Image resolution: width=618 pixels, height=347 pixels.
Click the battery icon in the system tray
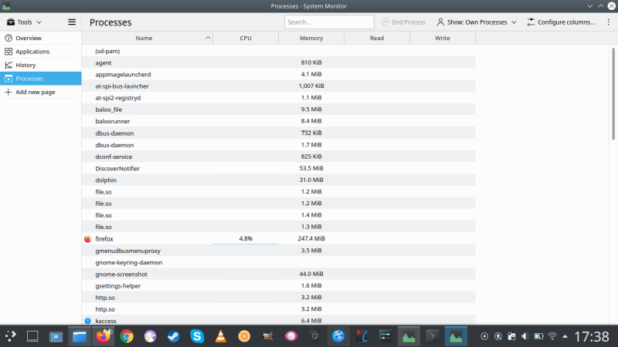(x=538, y=336)
